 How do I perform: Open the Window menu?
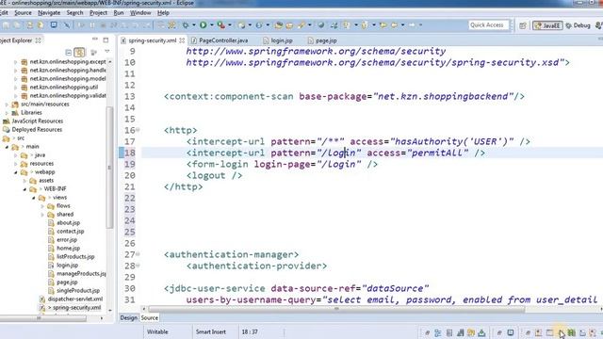click(x=140, y=12)
